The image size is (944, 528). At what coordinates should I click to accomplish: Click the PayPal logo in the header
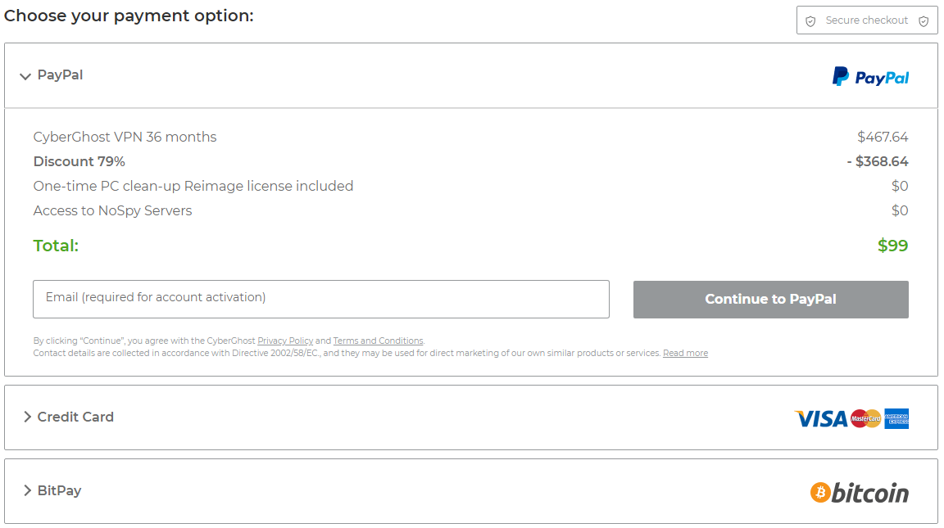click(x=870, y=77)
